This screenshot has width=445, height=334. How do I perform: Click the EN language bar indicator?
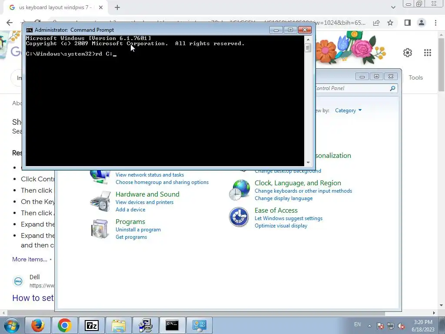click(357, 324)
